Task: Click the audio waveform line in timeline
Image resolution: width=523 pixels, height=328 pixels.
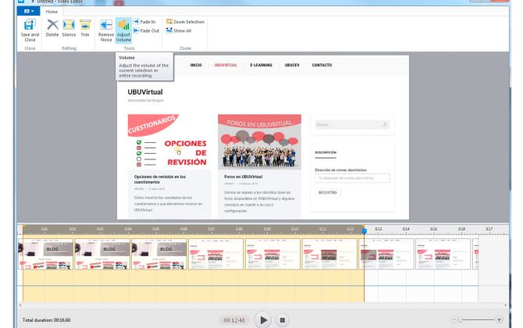Action: pos(247,286)
